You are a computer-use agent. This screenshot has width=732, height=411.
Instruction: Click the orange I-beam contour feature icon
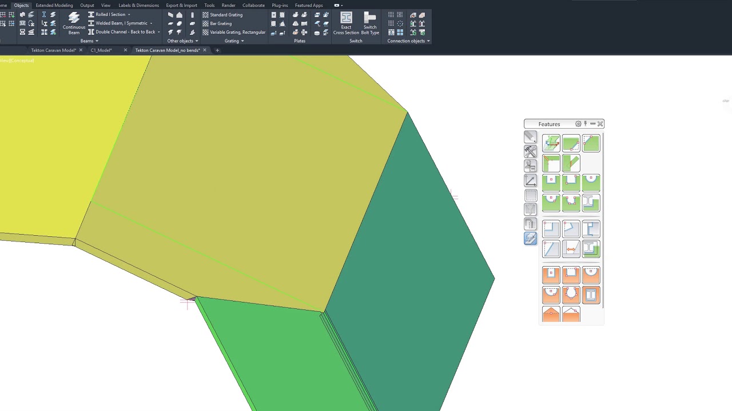(x=591, y=295)
